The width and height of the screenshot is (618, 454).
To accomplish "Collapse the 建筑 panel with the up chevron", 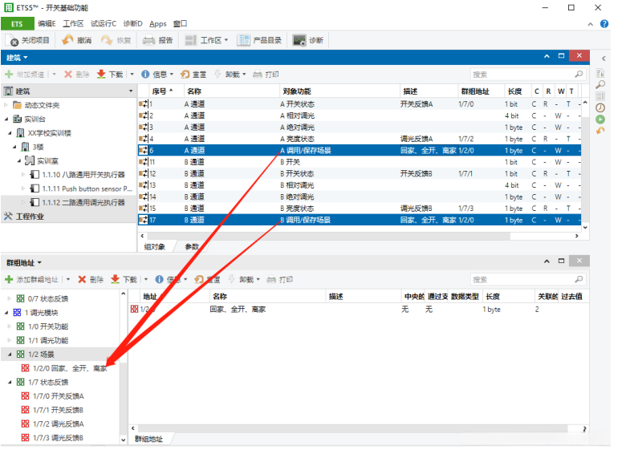I will pyautogui.click(x=547, y=56).
